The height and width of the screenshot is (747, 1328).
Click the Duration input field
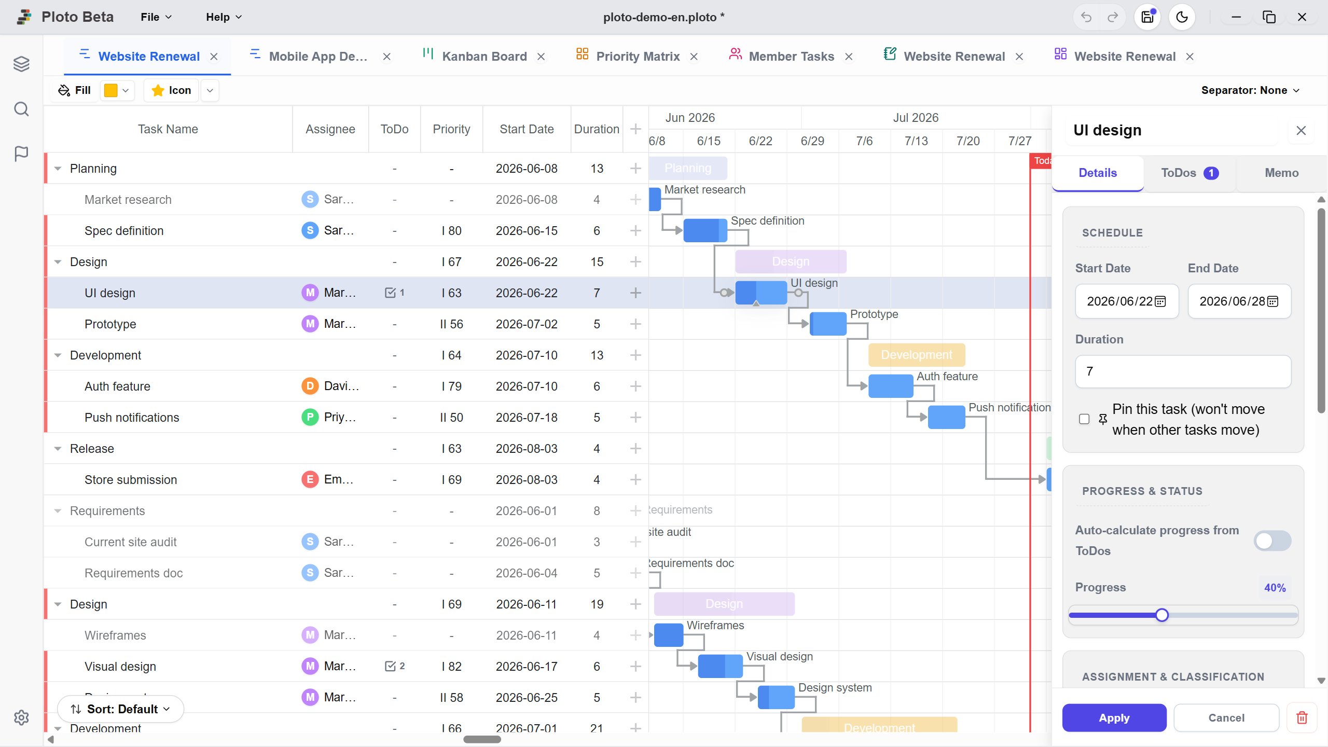pyautogui.click(x=1183, y=371)
